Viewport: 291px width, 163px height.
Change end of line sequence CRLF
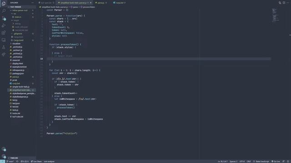(x=249, y=161)
